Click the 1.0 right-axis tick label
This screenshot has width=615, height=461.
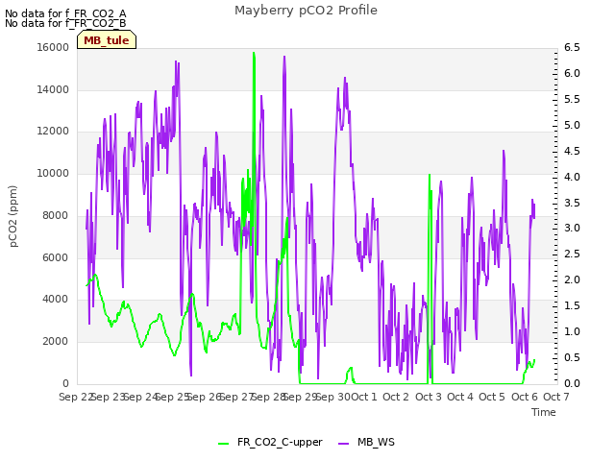point(572,331)
